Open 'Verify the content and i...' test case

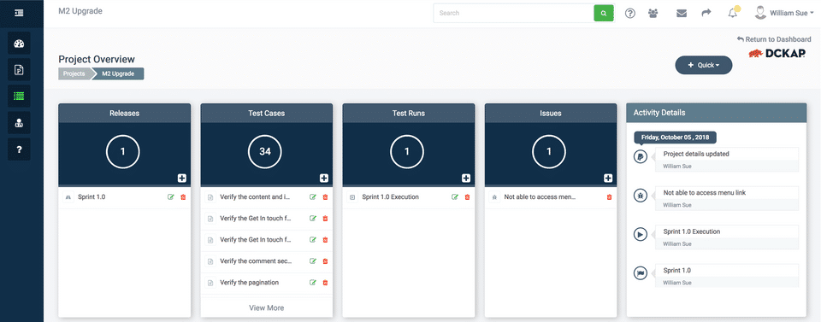pyautogui.click(x=255, y=197)
